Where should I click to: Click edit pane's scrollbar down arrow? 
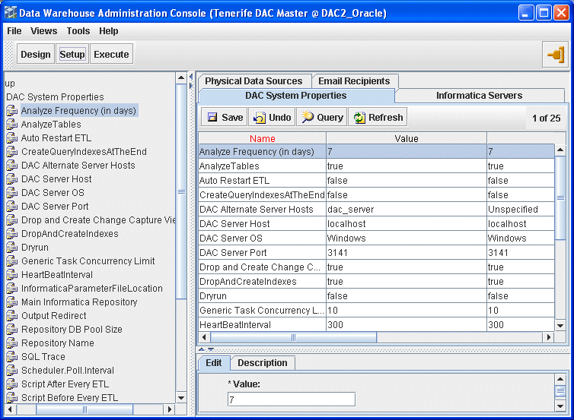point(560,406)
